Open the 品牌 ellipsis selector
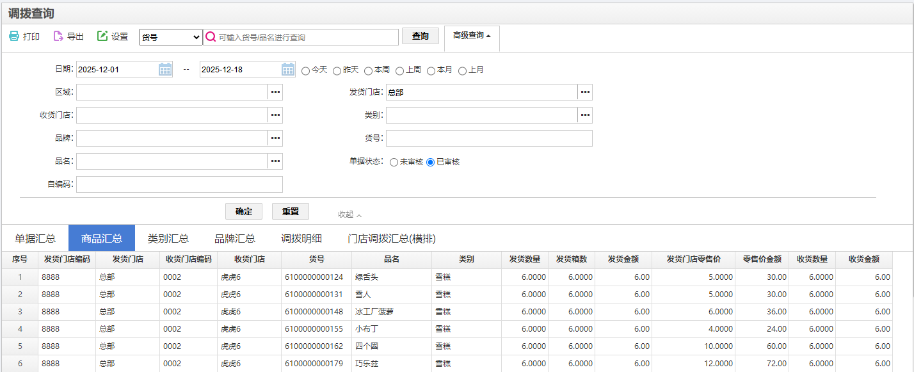914x372 pixels. [x=275, y=138]
